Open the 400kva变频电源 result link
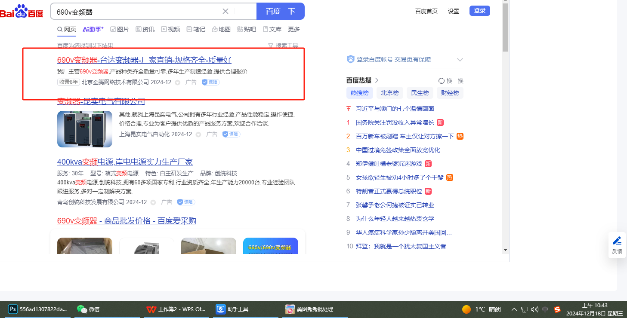This screenshot has height=318, width=627. pos(125,162)
